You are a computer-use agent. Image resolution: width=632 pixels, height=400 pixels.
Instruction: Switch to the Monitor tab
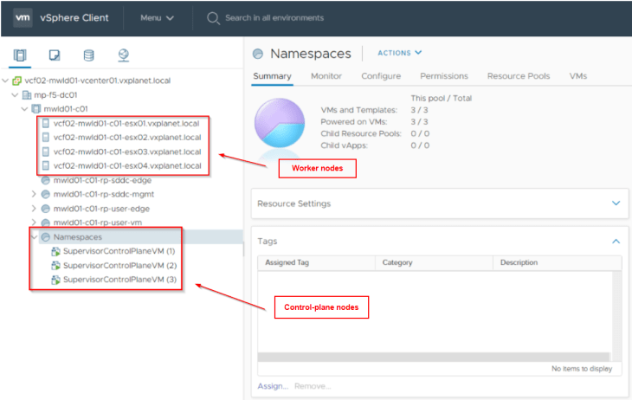pos(326,76)
